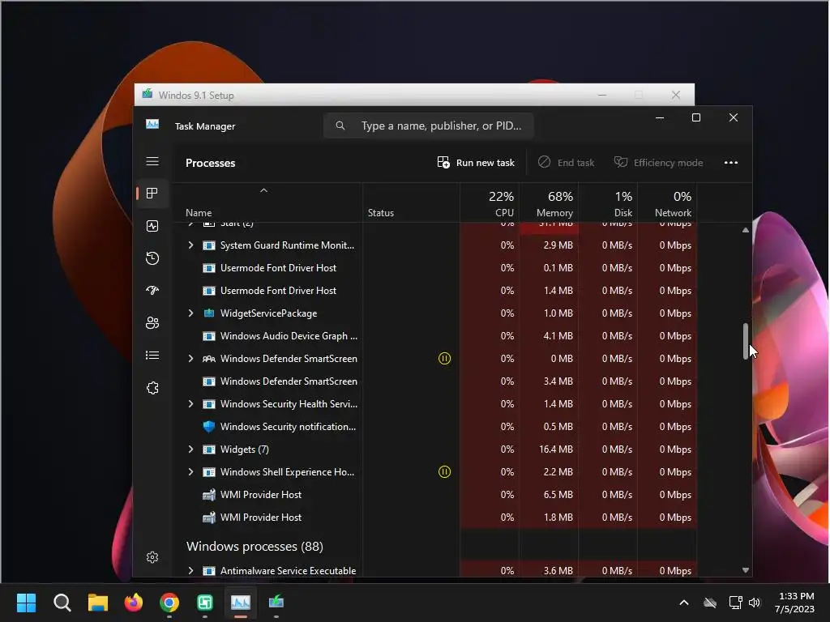The width and height of the screenshot is (830, 622).
Task: Click the Task Manager taskbar icon
Action: coord(240,603)
